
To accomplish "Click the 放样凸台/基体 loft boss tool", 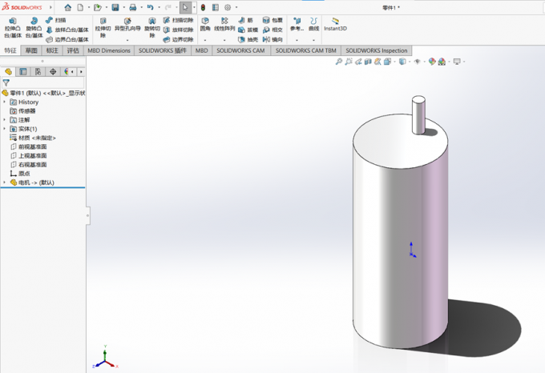I will click(x=67, y=30).
